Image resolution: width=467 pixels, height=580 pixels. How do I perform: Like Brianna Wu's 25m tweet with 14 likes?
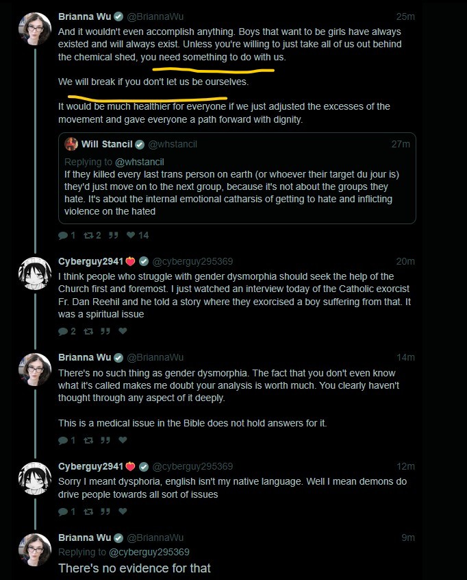point(131,235)
